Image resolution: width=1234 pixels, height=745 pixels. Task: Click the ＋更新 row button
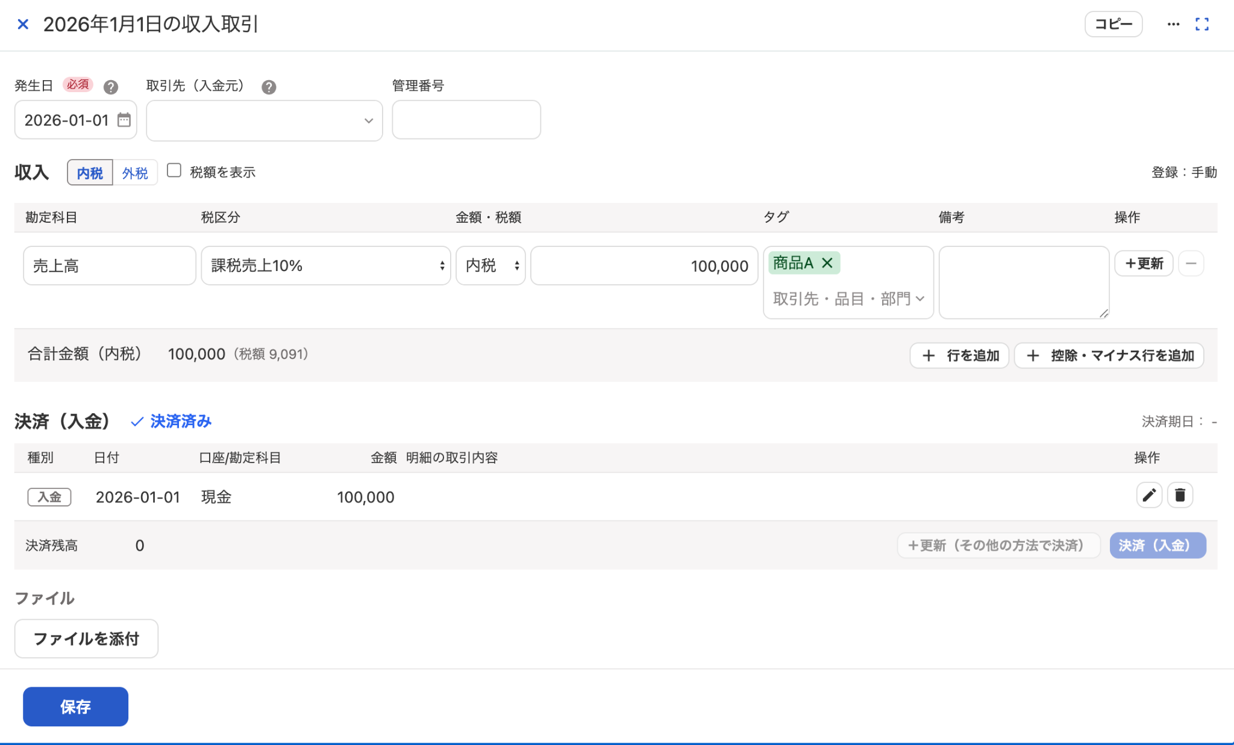1143,263
